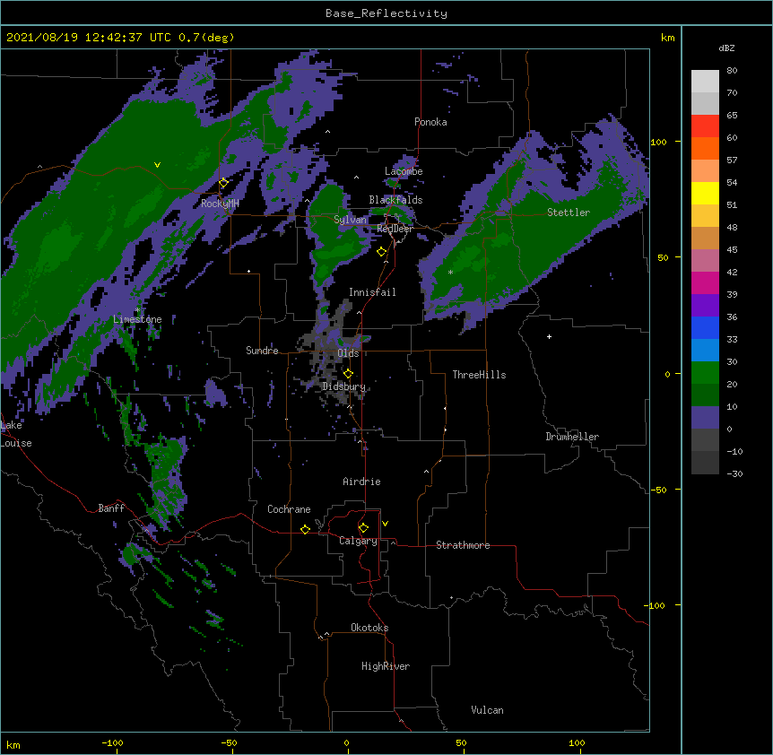This screenshot has width=773, height=755.
Task: Click the yellow diamond marker below Cochrane
Action: [305, 529]
